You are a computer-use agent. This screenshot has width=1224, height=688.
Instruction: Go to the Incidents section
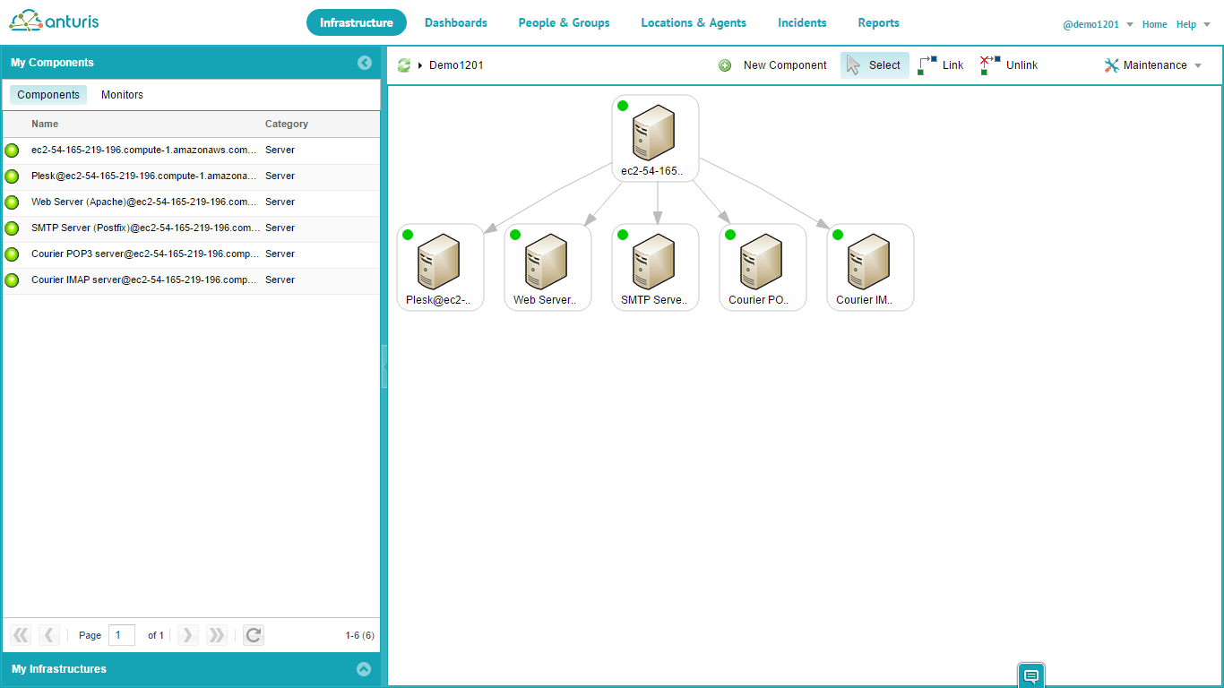pyautogui.click(x=802, y=22)
